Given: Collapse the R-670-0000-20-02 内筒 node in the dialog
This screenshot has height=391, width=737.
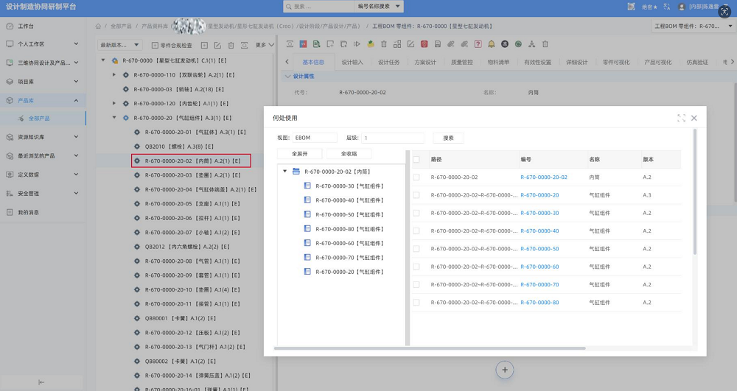Looking at the screenshot, I should 284,172.
